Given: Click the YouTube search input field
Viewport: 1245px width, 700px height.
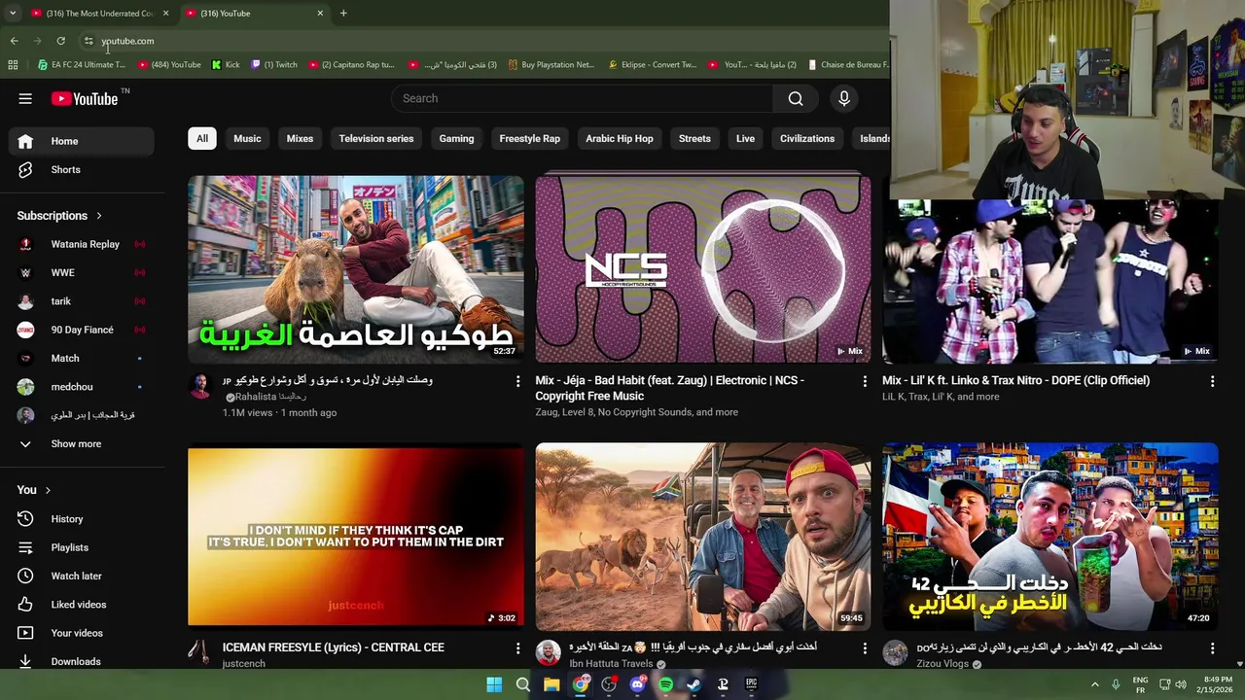Looking at the screenshot, I should [x=582, y=98].
